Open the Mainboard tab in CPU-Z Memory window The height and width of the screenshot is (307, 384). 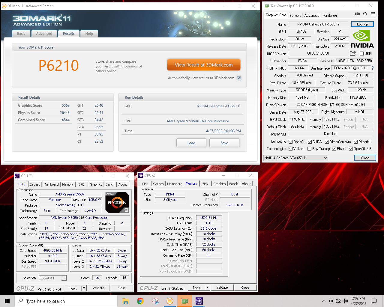[175, 184]
